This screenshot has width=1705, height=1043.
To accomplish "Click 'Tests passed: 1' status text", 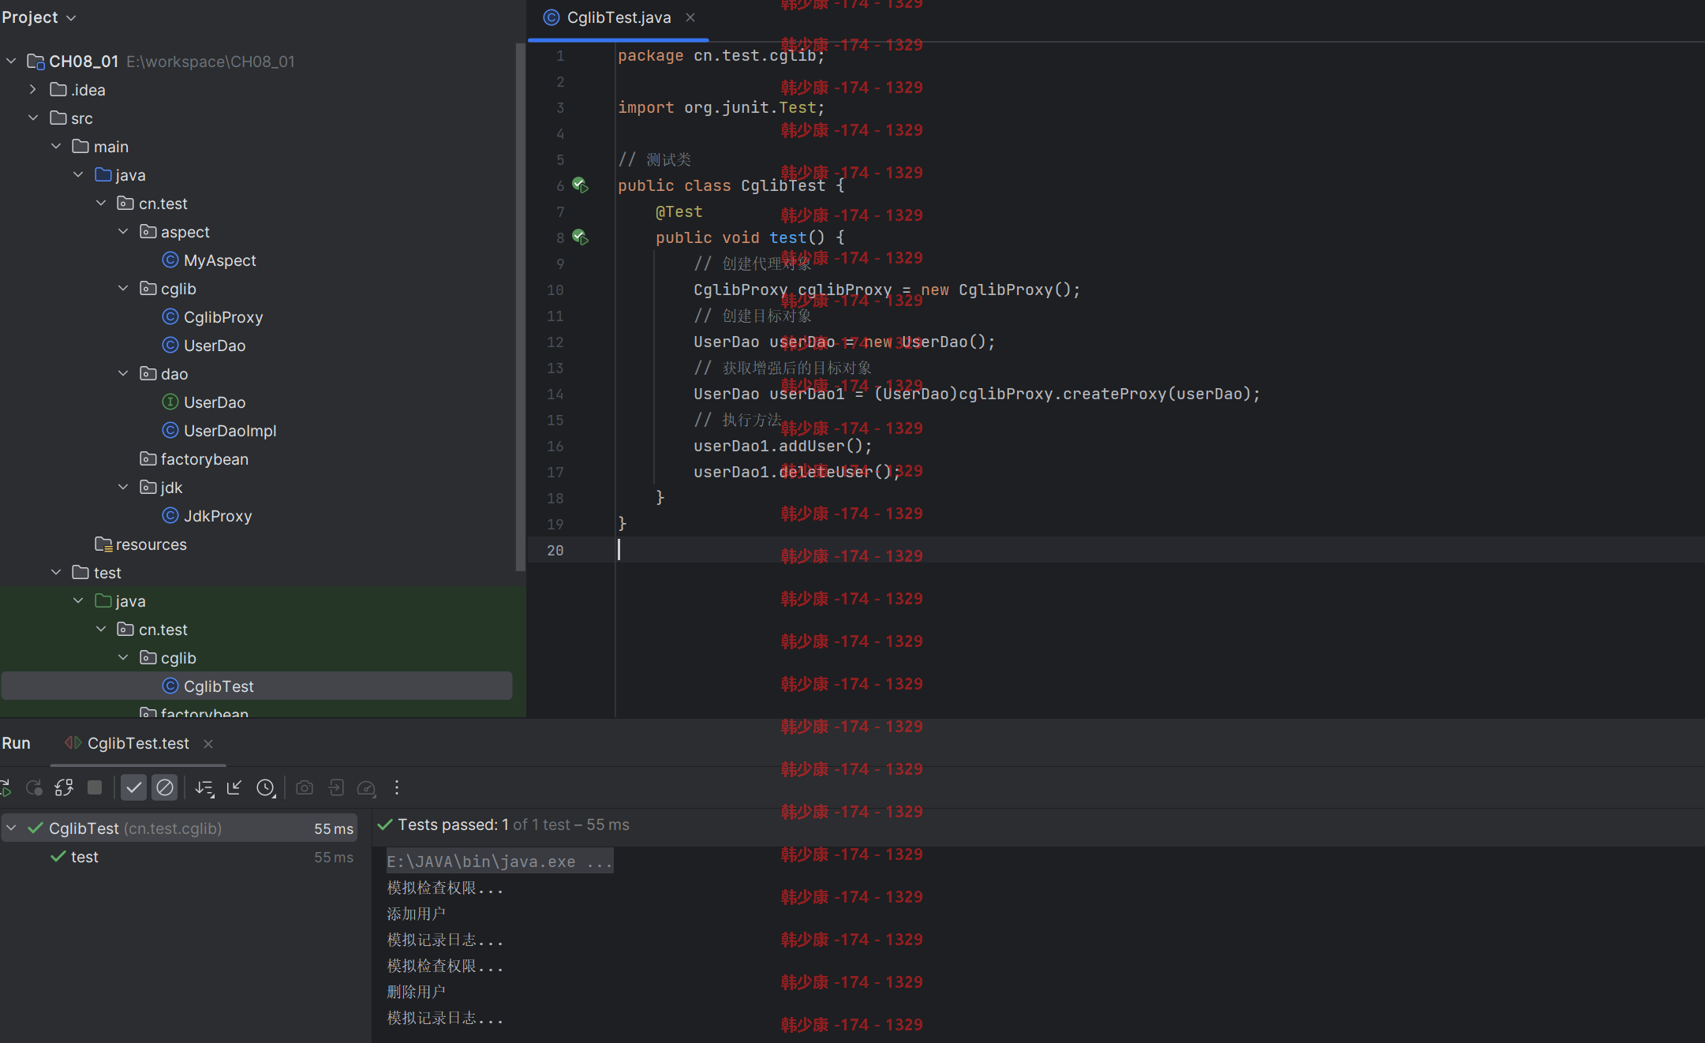I will (453, 824).
